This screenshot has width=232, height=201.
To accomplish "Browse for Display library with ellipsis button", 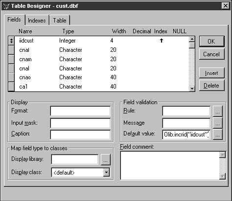I will 106,159.
